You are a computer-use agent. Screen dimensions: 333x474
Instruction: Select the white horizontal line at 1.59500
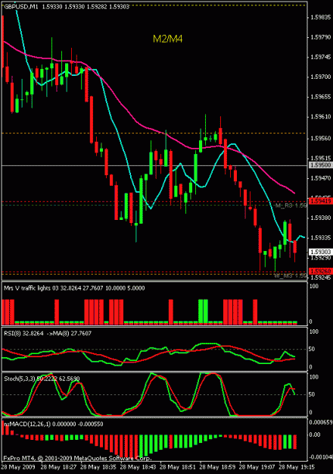coord(154,165)
